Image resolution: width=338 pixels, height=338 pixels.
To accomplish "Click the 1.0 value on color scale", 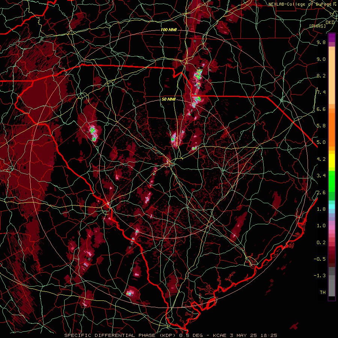I will point(321,226).
